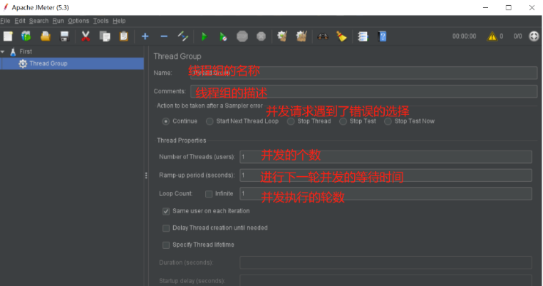This screenshot has height=286, width=543.
Task: Select Thread Group in the tree
Action: (x=48, y=63)
